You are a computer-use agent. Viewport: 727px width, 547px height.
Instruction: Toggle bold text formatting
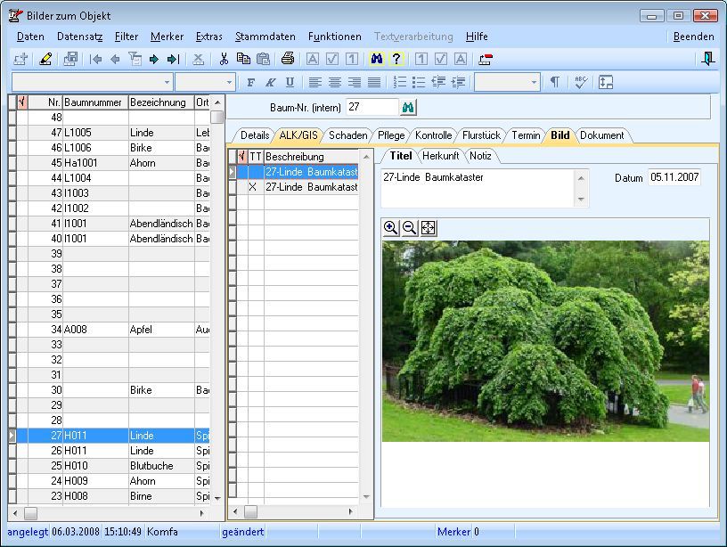[x=250, y=82]
